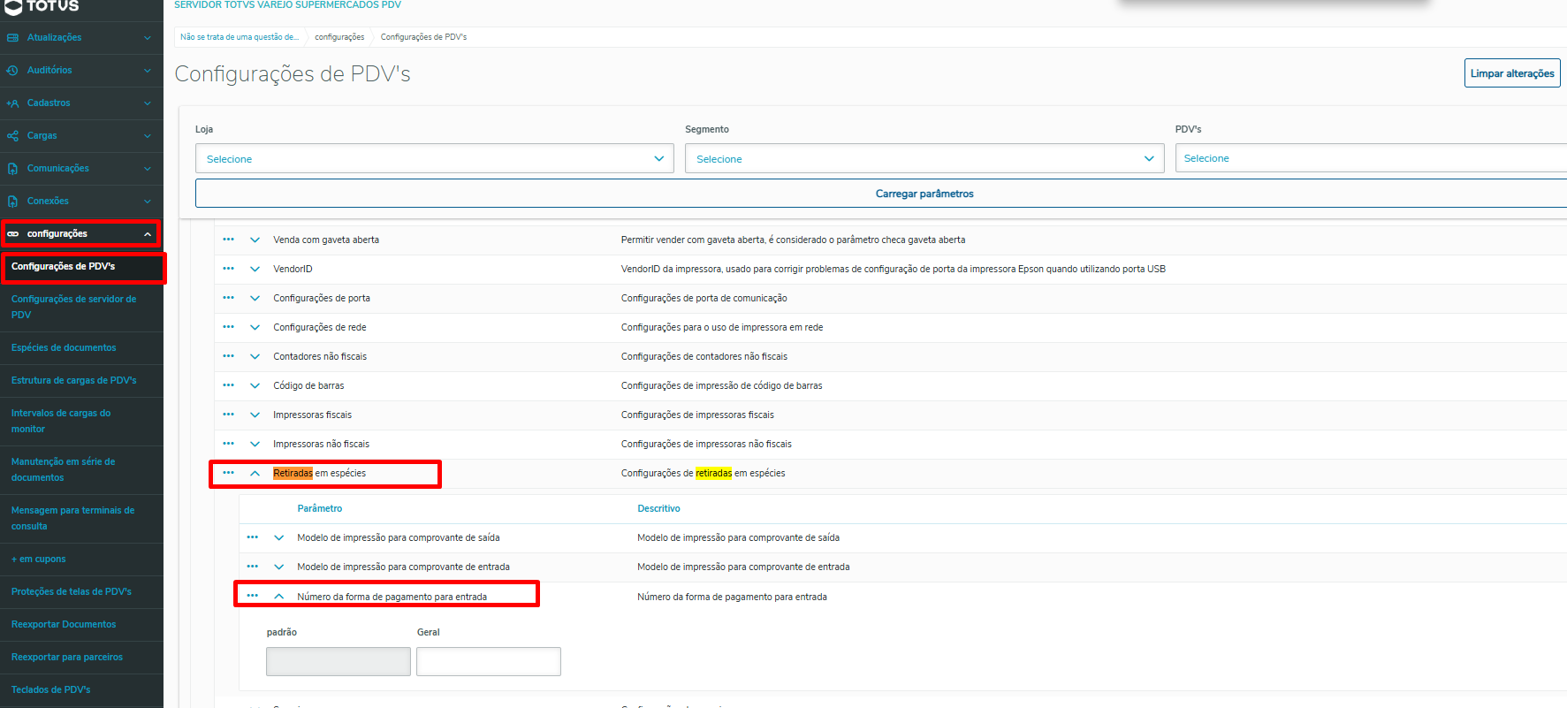Screen dimensions: 1567x708
Task: Click the TOTVS logo
Action: pos(42,6)
